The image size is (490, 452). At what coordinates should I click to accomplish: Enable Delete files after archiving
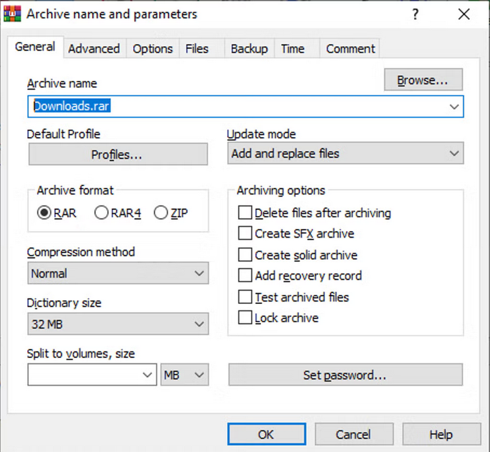point(314,213)
